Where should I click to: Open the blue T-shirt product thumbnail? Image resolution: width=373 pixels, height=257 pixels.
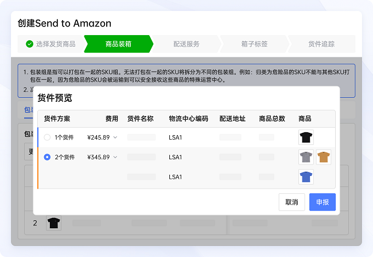306,177
